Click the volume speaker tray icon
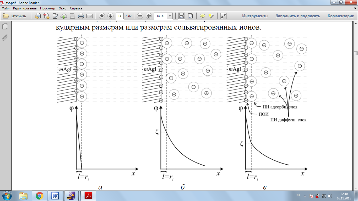Image resolution: width=358 pixels, height=201 pixels. click(330, 196)
